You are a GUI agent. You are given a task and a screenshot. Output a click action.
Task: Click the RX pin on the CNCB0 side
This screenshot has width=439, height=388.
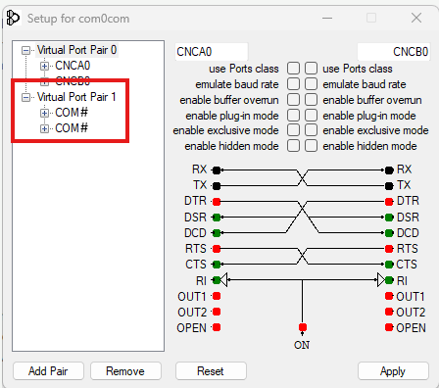[389, 170]
